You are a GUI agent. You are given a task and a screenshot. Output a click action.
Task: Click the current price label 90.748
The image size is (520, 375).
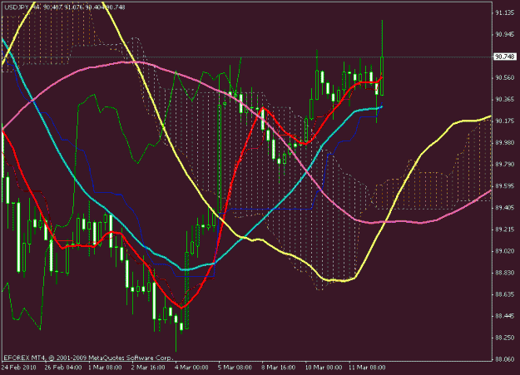[x=505, y=57]
